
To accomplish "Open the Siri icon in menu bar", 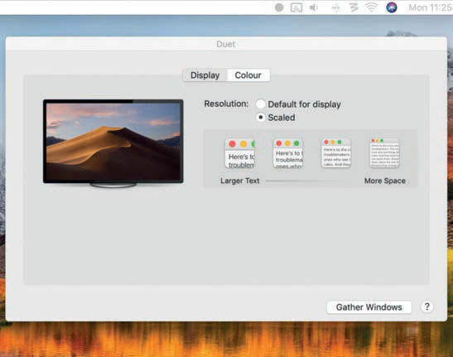I will (392, 7).
